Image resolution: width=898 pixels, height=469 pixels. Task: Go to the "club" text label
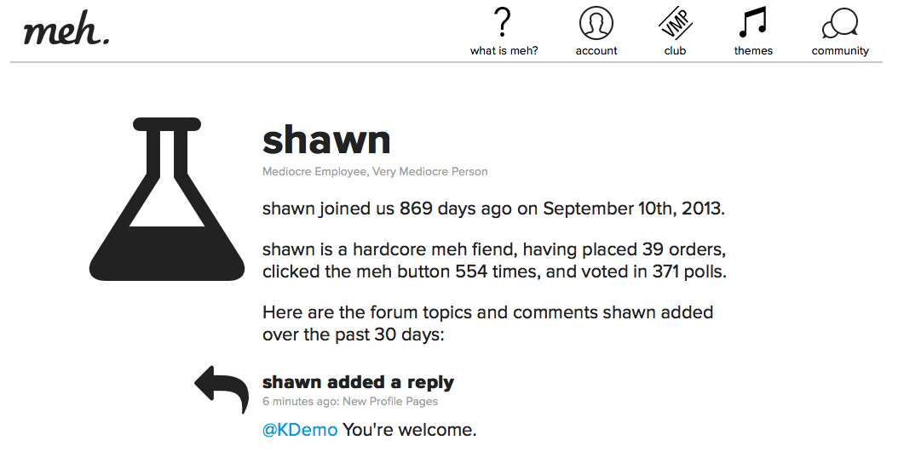coord(676,51)
